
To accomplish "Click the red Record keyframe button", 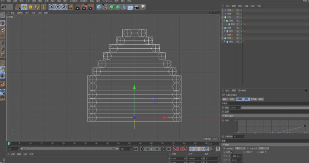I will point(175,149).
